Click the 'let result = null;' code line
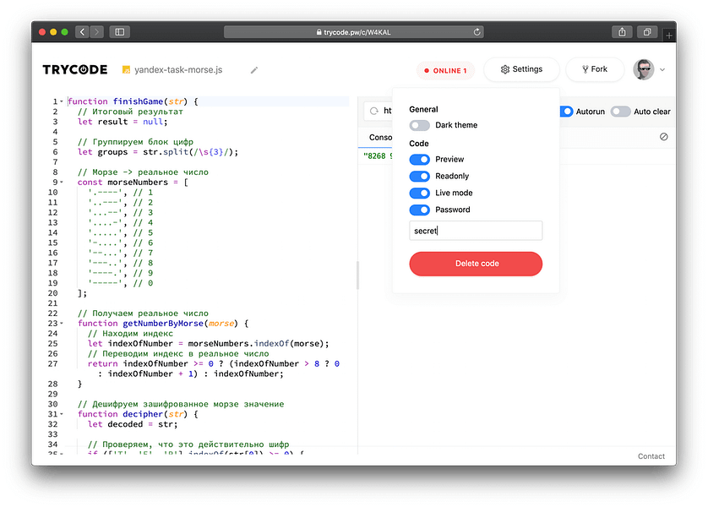 click(x=123, y=122)
